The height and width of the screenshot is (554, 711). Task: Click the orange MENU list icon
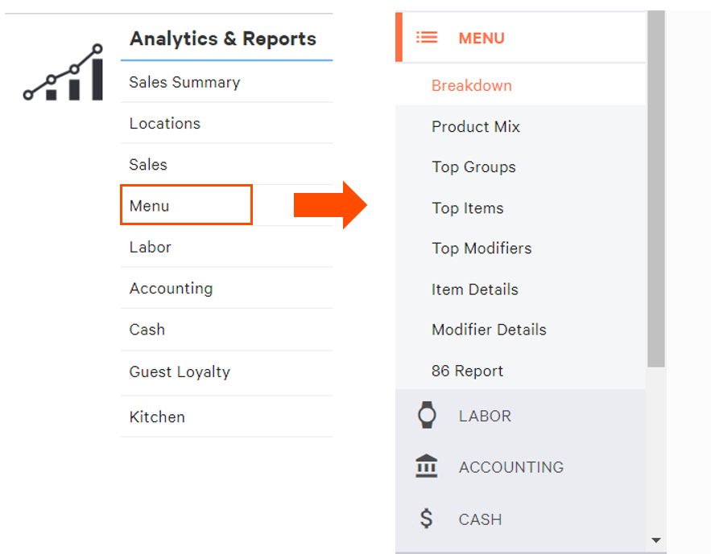pyautogui.click(x=427, y=37)
